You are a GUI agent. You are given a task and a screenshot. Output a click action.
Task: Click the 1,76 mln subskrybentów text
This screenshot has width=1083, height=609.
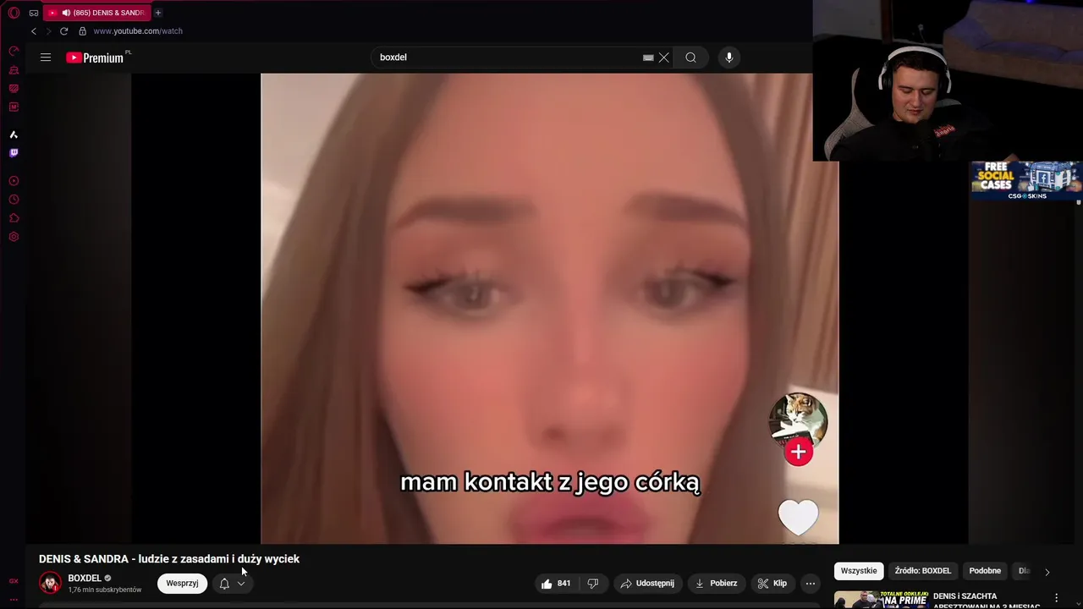(105, 590)
